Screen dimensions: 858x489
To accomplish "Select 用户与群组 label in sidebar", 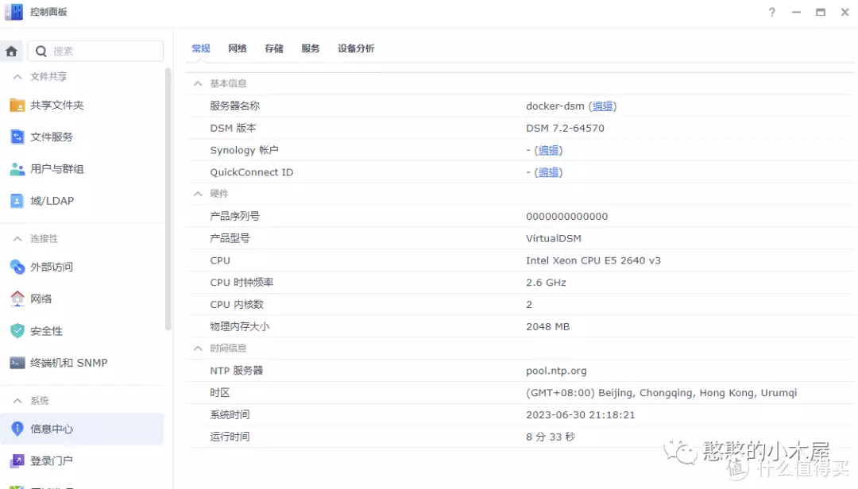I will tap(57, 169).
